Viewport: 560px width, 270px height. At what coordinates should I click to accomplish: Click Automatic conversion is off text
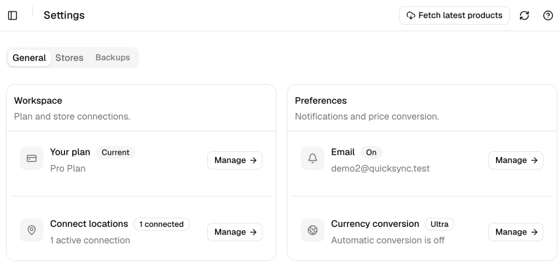tap(388, 241)
